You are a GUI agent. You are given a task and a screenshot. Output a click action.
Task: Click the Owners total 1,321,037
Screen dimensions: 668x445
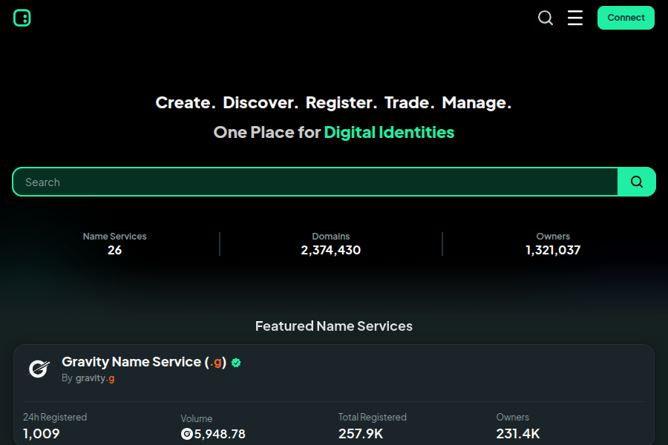(553, 250)
